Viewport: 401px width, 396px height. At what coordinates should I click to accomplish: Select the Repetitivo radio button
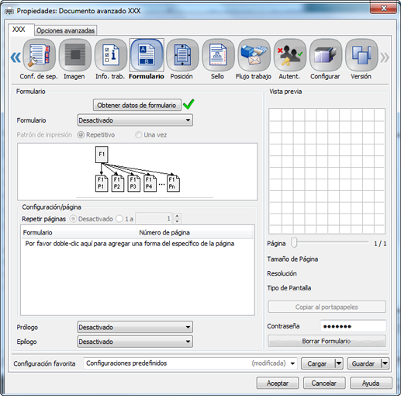(81, 135)
